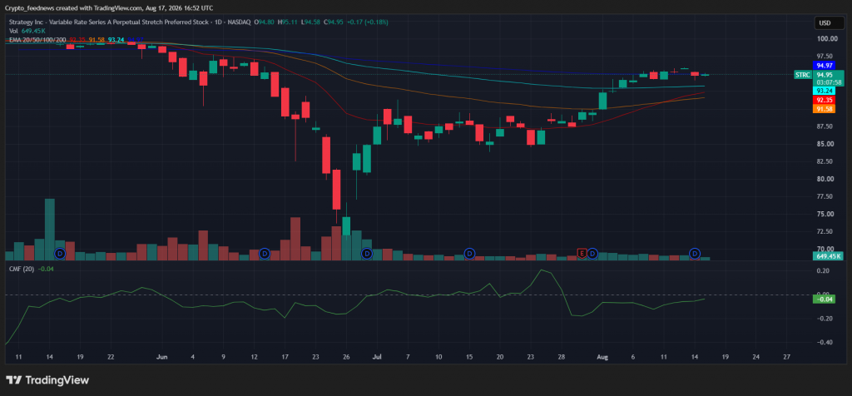852x396 pixels.
Task: Click the green -0.04 CMF axis label
Action: pos(825,299)
